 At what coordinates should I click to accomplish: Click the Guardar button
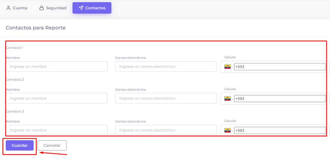point(20,145)
